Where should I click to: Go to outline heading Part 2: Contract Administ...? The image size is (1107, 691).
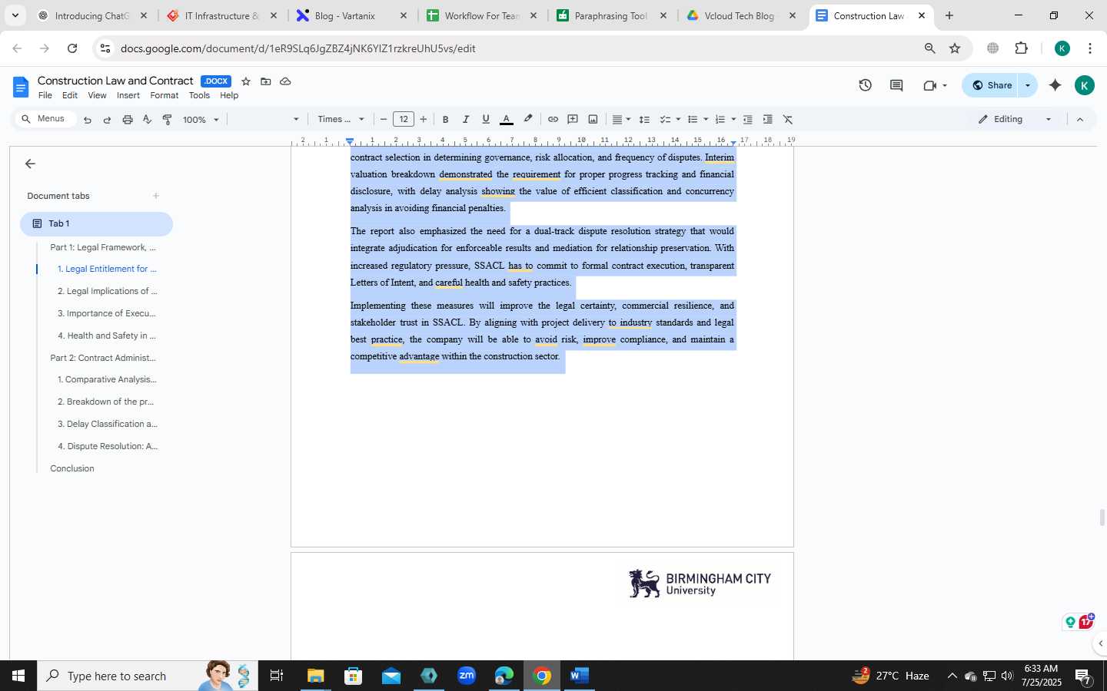click(x=103, y=358)
